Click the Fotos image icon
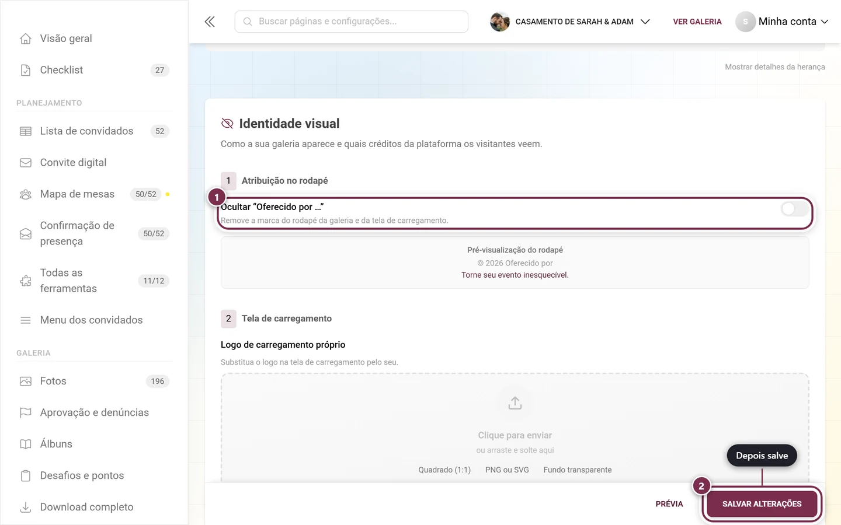Image resolution: width=841 pixels, height=525 pixels. 26,381
